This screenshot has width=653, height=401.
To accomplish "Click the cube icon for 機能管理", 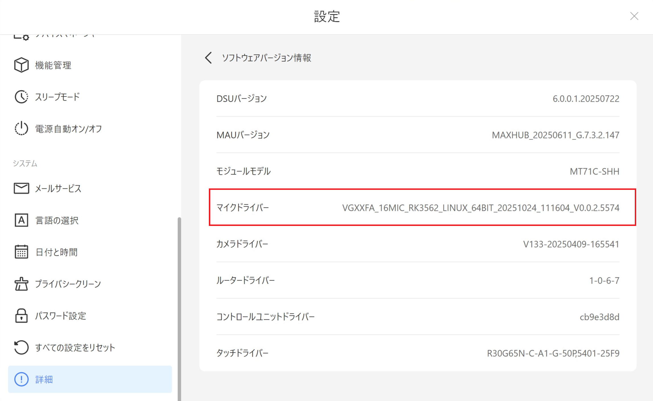I will 21,65.
